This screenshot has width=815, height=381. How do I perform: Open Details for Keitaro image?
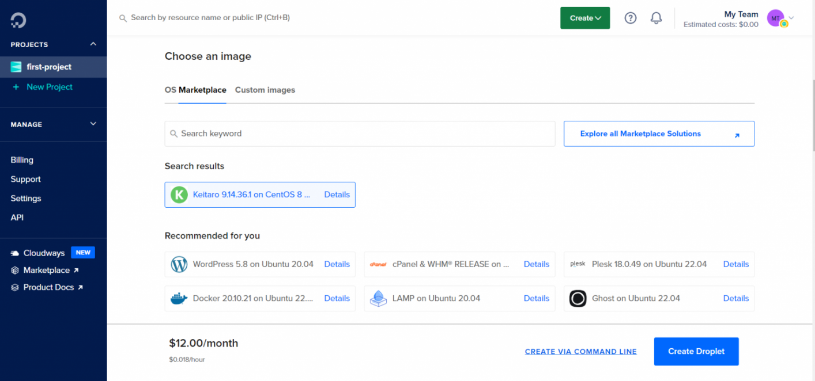click(x=337, y=195)
